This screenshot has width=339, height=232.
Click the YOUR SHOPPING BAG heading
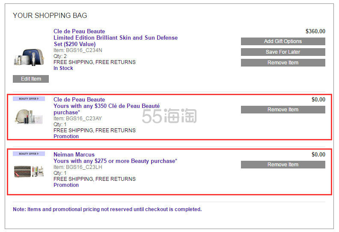[x=50, y=15]
